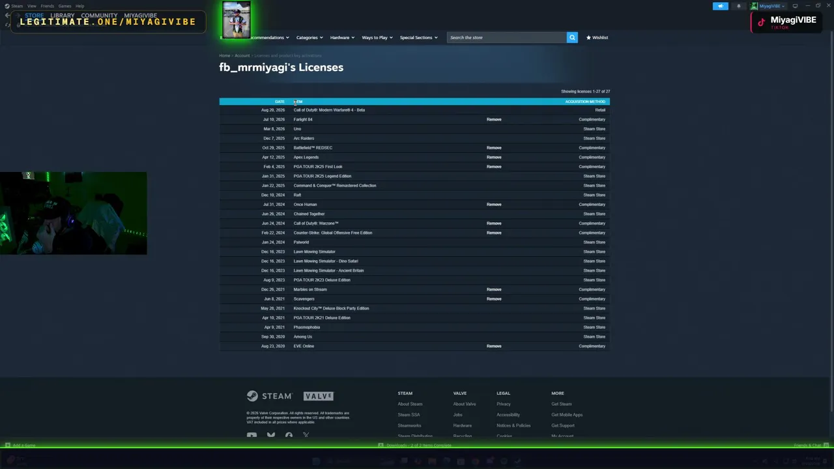834x469 pixels.
Task: Remove the Counter-Strike Global Offensive Free Edition license
Action: click(x=494, y=233)
